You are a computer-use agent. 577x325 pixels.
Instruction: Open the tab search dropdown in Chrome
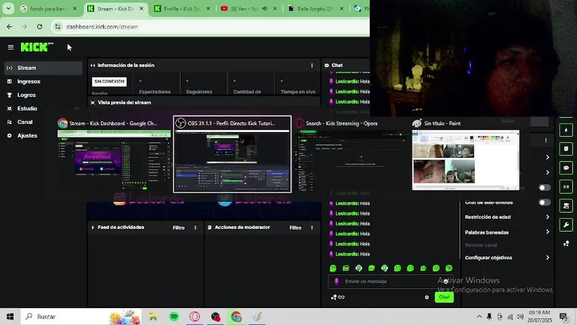pos(8,9)
